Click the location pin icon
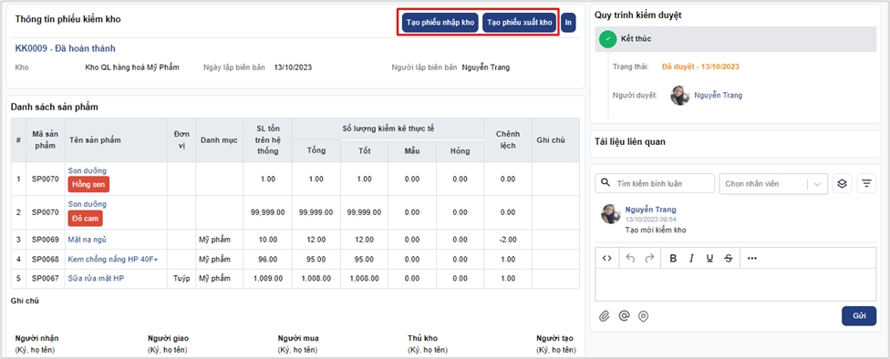Screen dimensions: 890x359 click(643, 316)
